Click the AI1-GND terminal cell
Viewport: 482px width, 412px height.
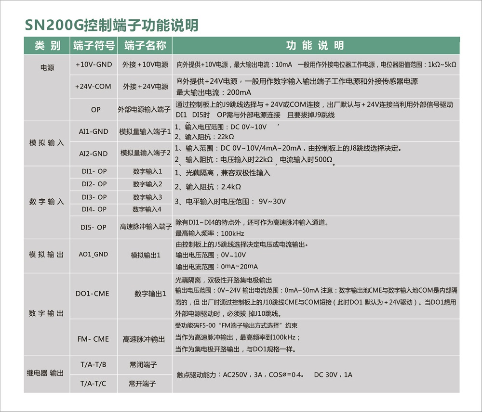[94, 131]
